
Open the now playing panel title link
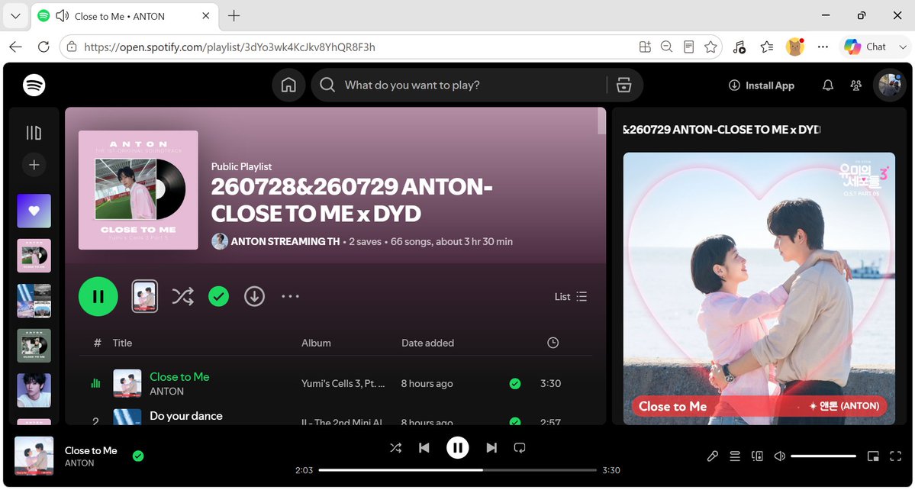click(x=721, y=130)
